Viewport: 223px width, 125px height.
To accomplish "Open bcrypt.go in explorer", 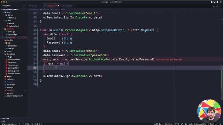I will click(13, 18).
